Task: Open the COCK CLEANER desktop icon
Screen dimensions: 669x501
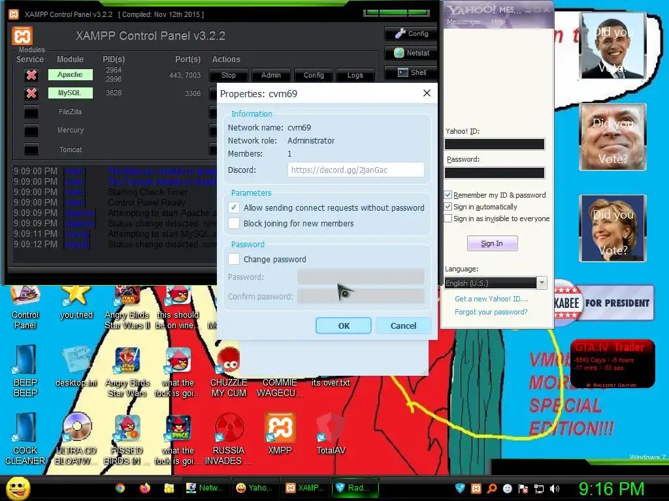Action: pyautogui.click(x=25, y=439)
